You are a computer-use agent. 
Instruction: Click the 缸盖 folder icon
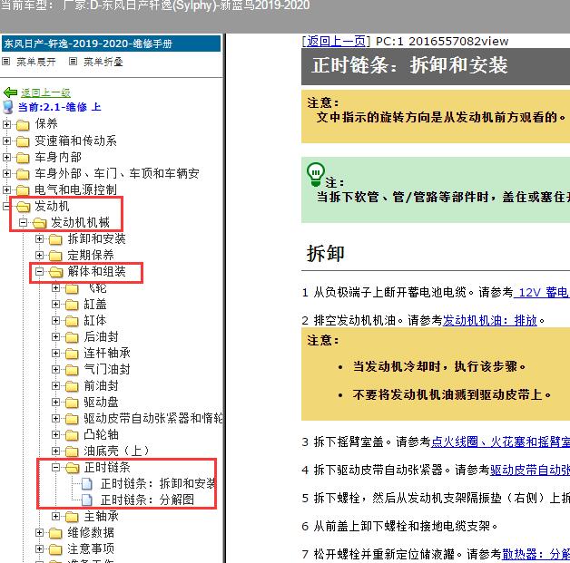click(72, 305)
